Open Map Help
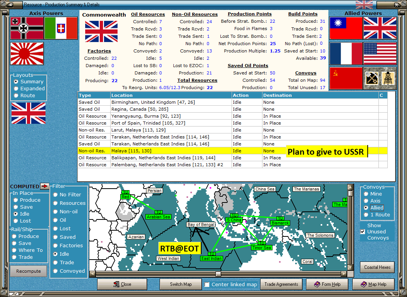The height and width of the screenshot is (297, 407). click(x=373, y=284)
